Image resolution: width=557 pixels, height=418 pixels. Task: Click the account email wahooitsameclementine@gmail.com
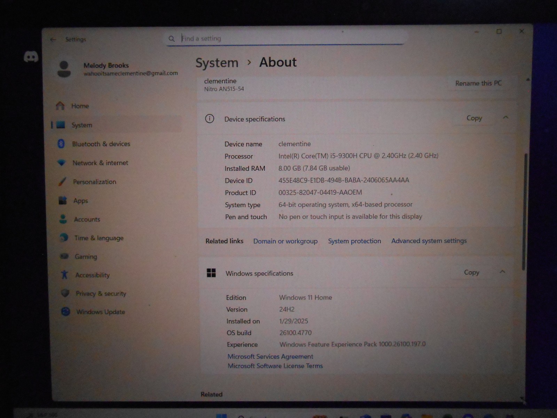click(131, 73)
